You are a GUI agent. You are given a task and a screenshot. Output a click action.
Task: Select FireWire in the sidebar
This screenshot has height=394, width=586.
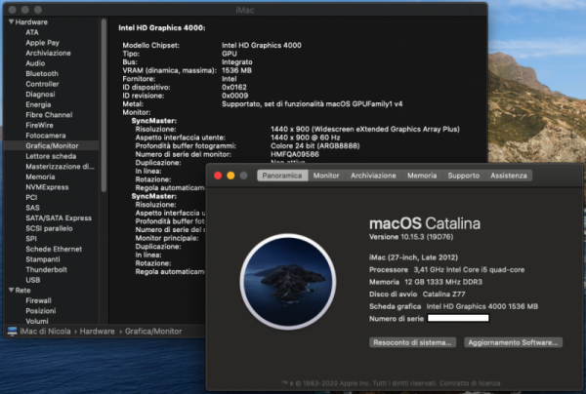[39, 126]
